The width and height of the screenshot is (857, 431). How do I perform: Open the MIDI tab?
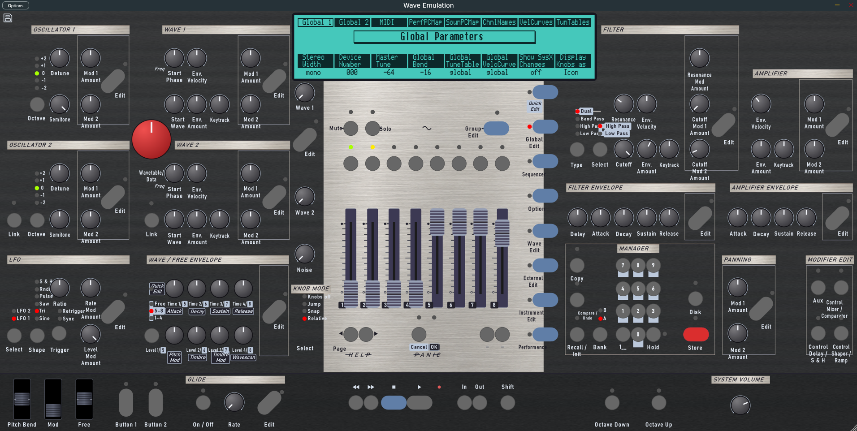coord(389,22)
